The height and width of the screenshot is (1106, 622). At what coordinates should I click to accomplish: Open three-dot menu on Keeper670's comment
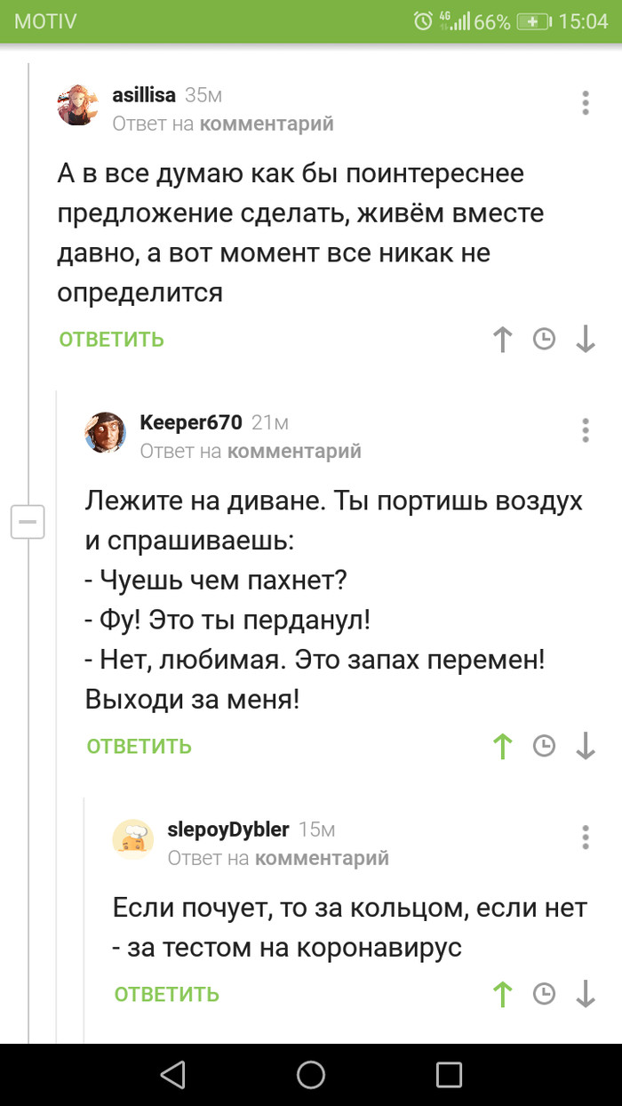pos(586,429)
